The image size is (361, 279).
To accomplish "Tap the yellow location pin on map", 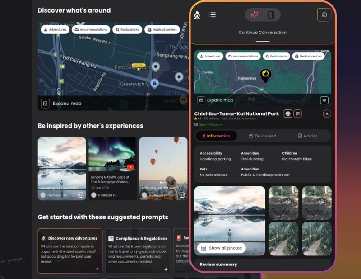I will [266, 75].
